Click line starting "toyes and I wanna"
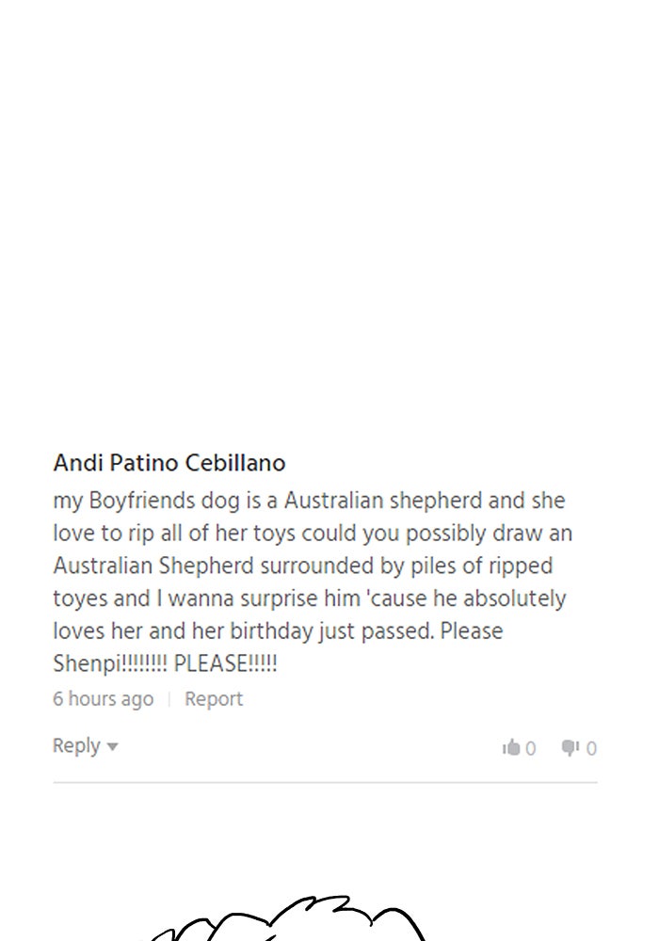Viewport: 659px width, 941px height. [x=310, y=598]
